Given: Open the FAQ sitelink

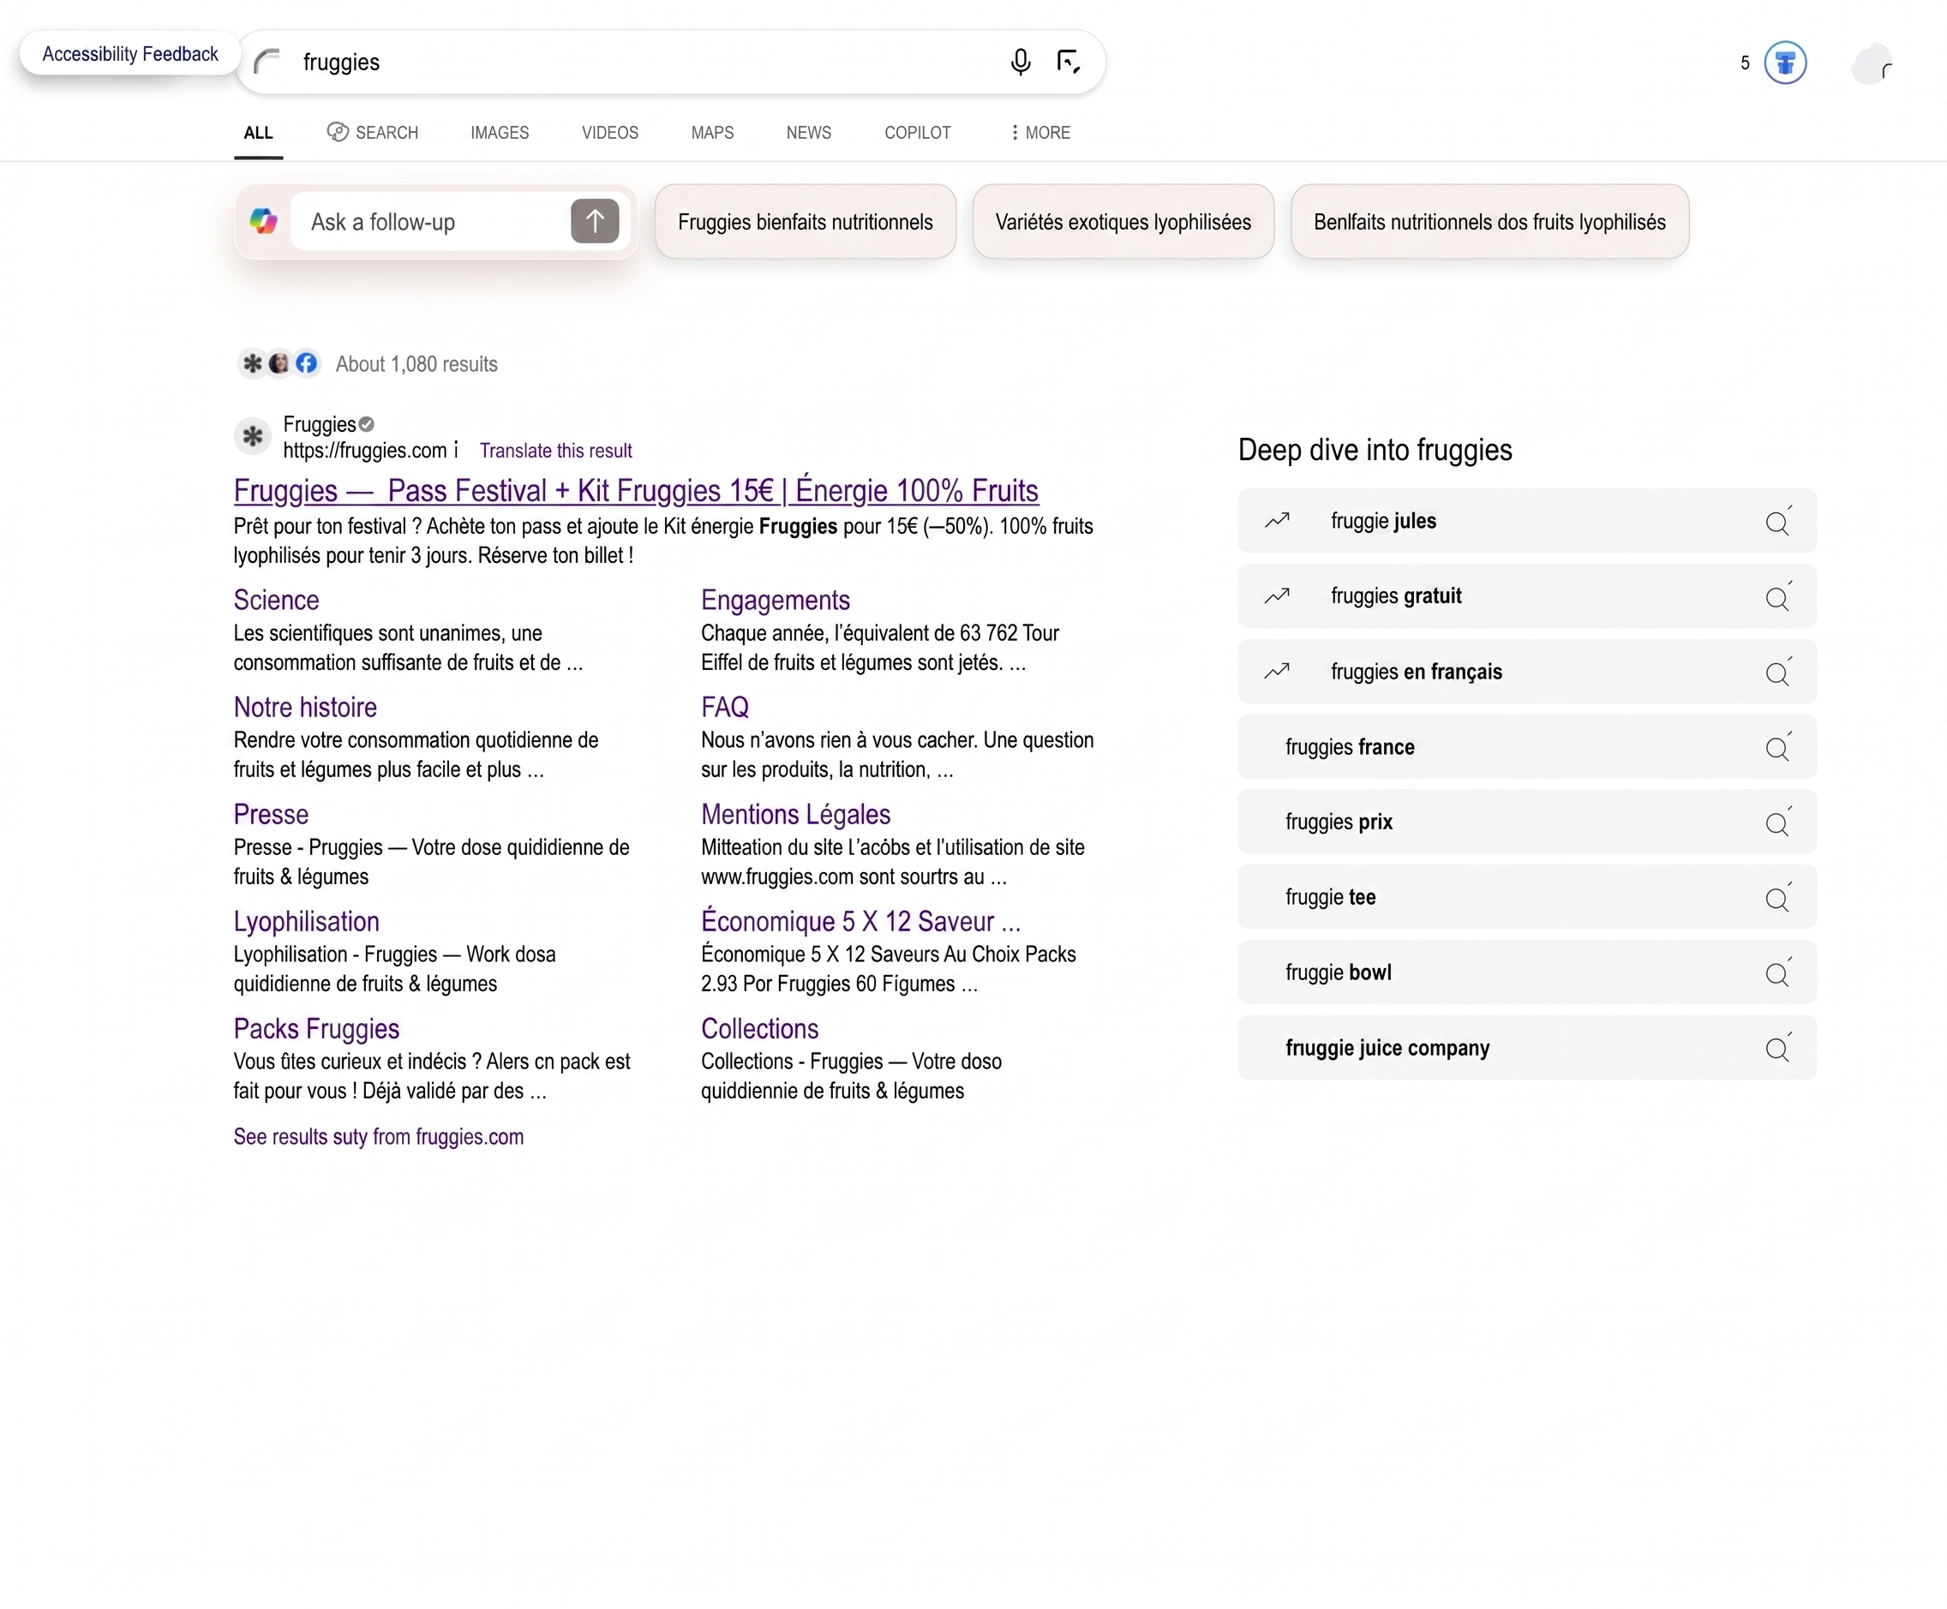Looking at the screenshot, I should point(725,708).
